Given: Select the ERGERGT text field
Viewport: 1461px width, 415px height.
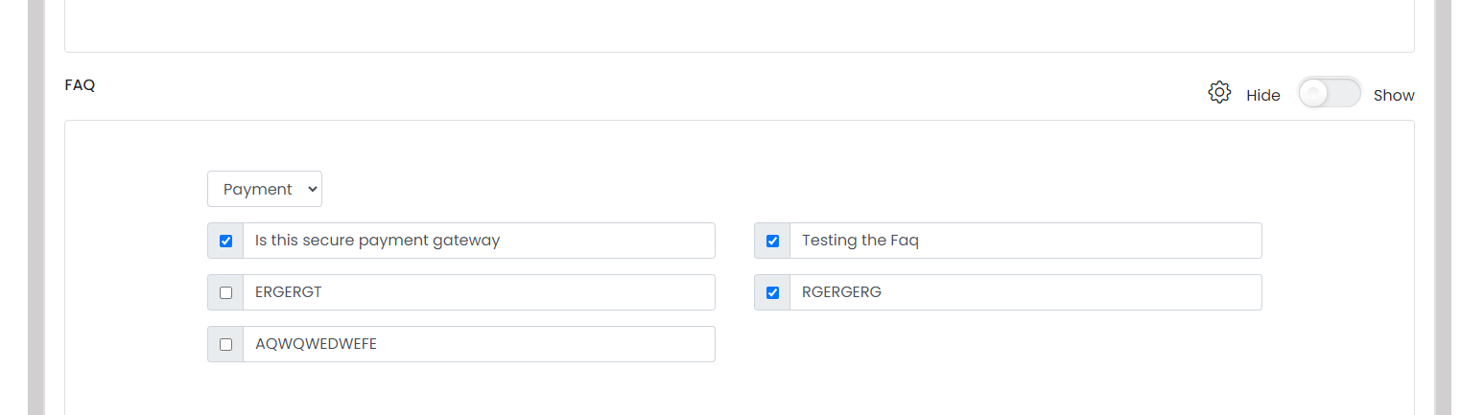Looking at the screenshot, I should coord(479,292).
